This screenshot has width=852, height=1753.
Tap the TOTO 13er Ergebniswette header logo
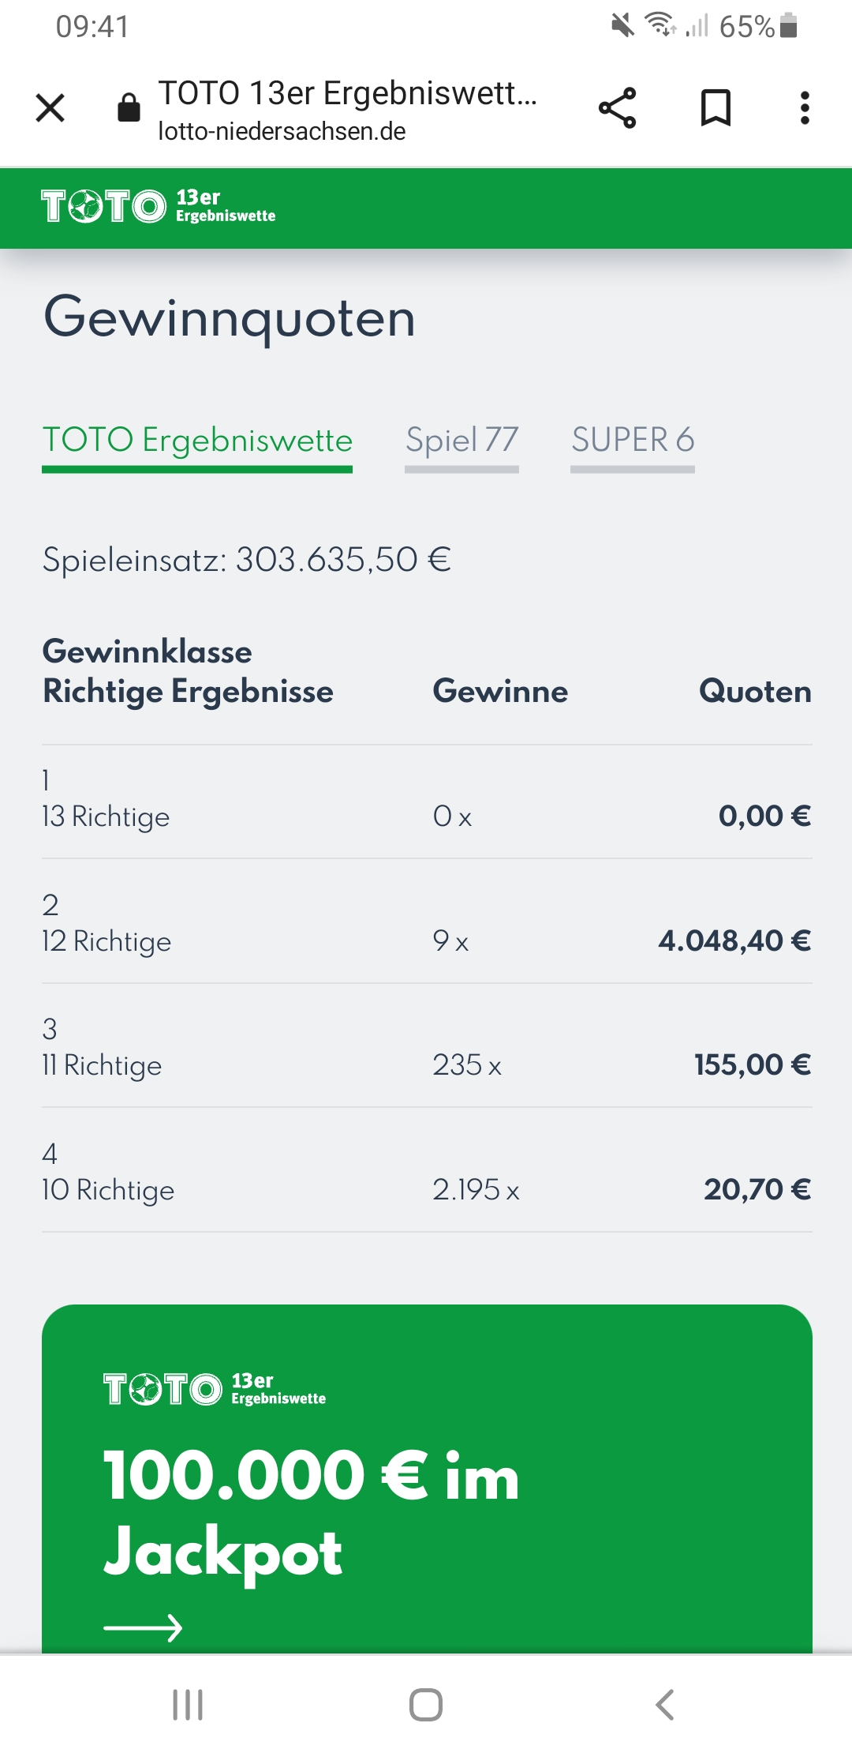coord(159,207)
